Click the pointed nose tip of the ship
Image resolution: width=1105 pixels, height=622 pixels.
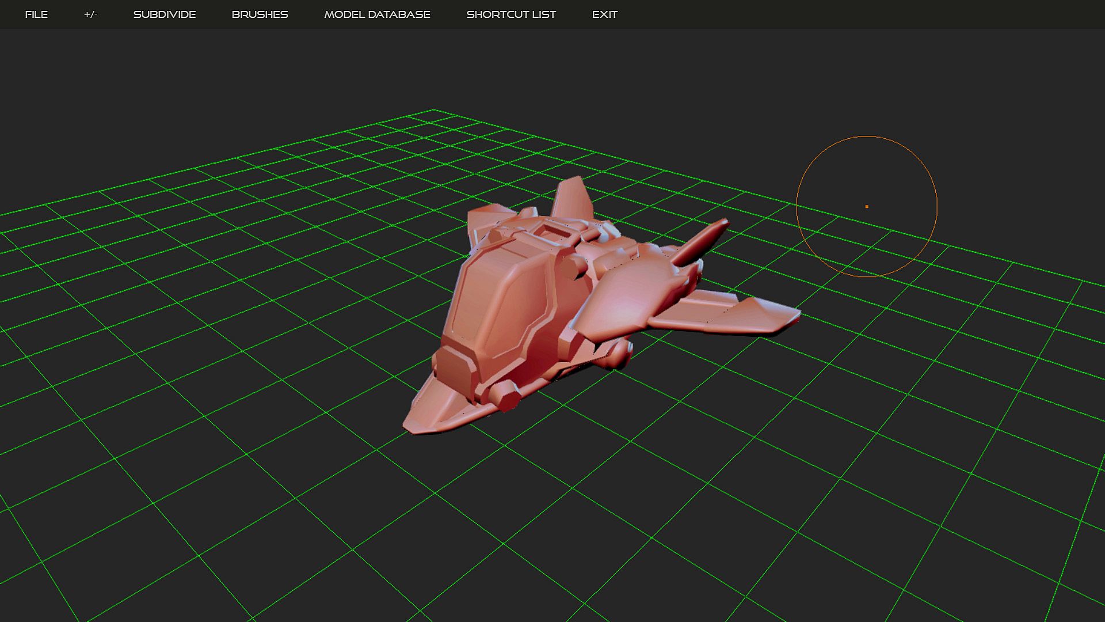coord(411,426)
